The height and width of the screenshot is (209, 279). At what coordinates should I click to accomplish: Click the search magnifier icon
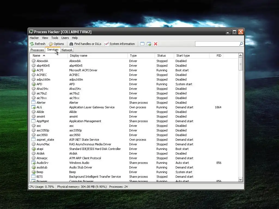(241, 44)
